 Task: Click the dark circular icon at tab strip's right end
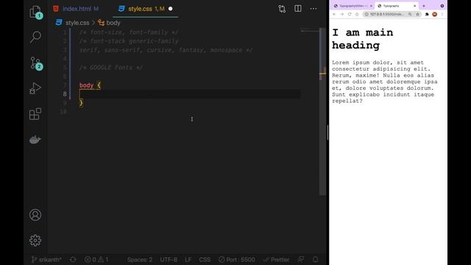click(x=442, y=6)
